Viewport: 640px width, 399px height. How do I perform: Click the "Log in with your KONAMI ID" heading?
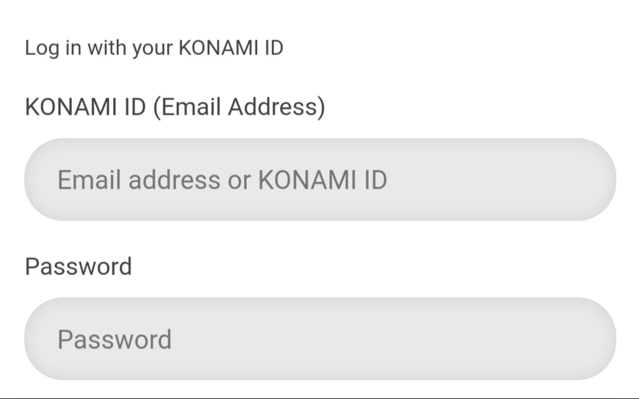(154, 48)
